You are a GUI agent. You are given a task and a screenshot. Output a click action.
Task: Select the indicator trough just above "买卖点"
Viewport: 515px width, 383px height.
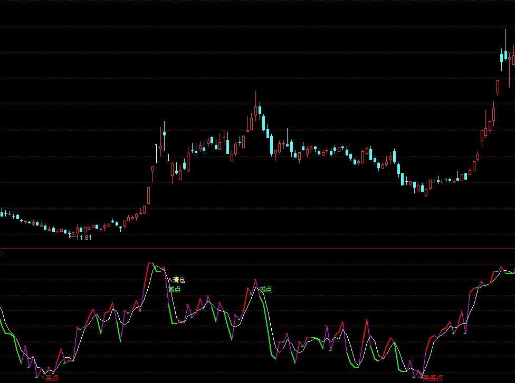pos(423,374)
